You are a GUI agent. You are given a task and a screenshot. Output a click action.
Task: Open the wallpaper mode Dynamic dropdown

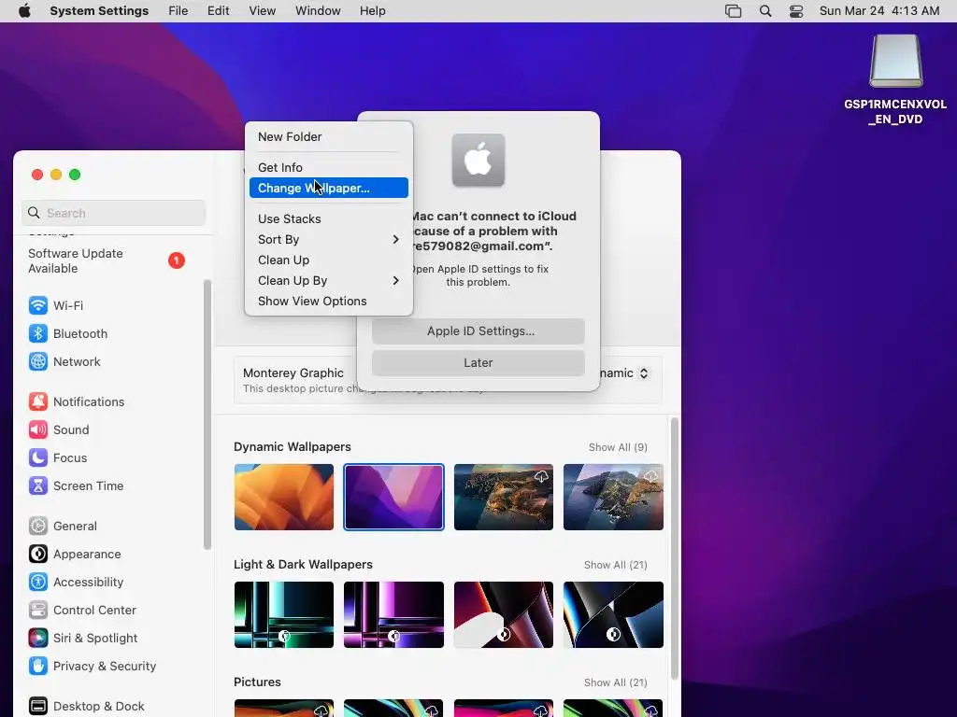click(x=643, y=373)
